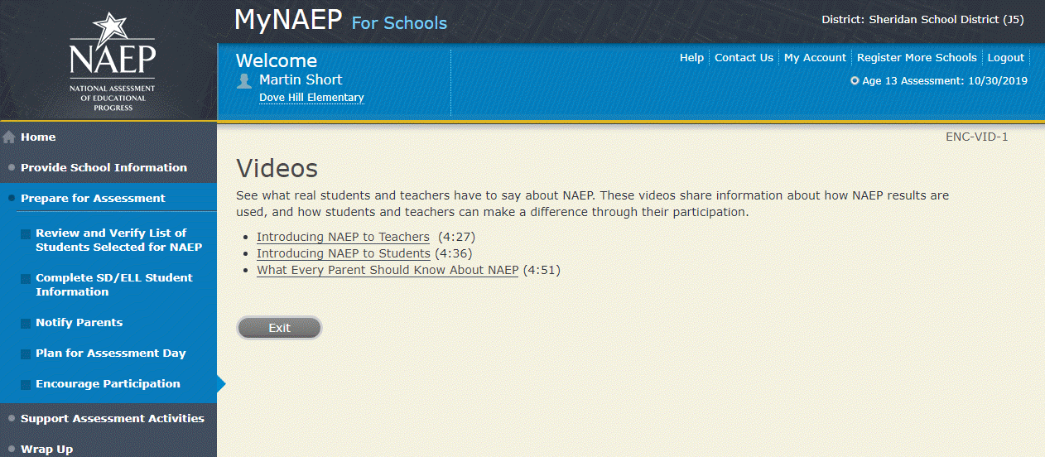The height and width of the screenshot is (457, 1045).
Task: Open the Notify Parents page
Action: pos(79,323)
